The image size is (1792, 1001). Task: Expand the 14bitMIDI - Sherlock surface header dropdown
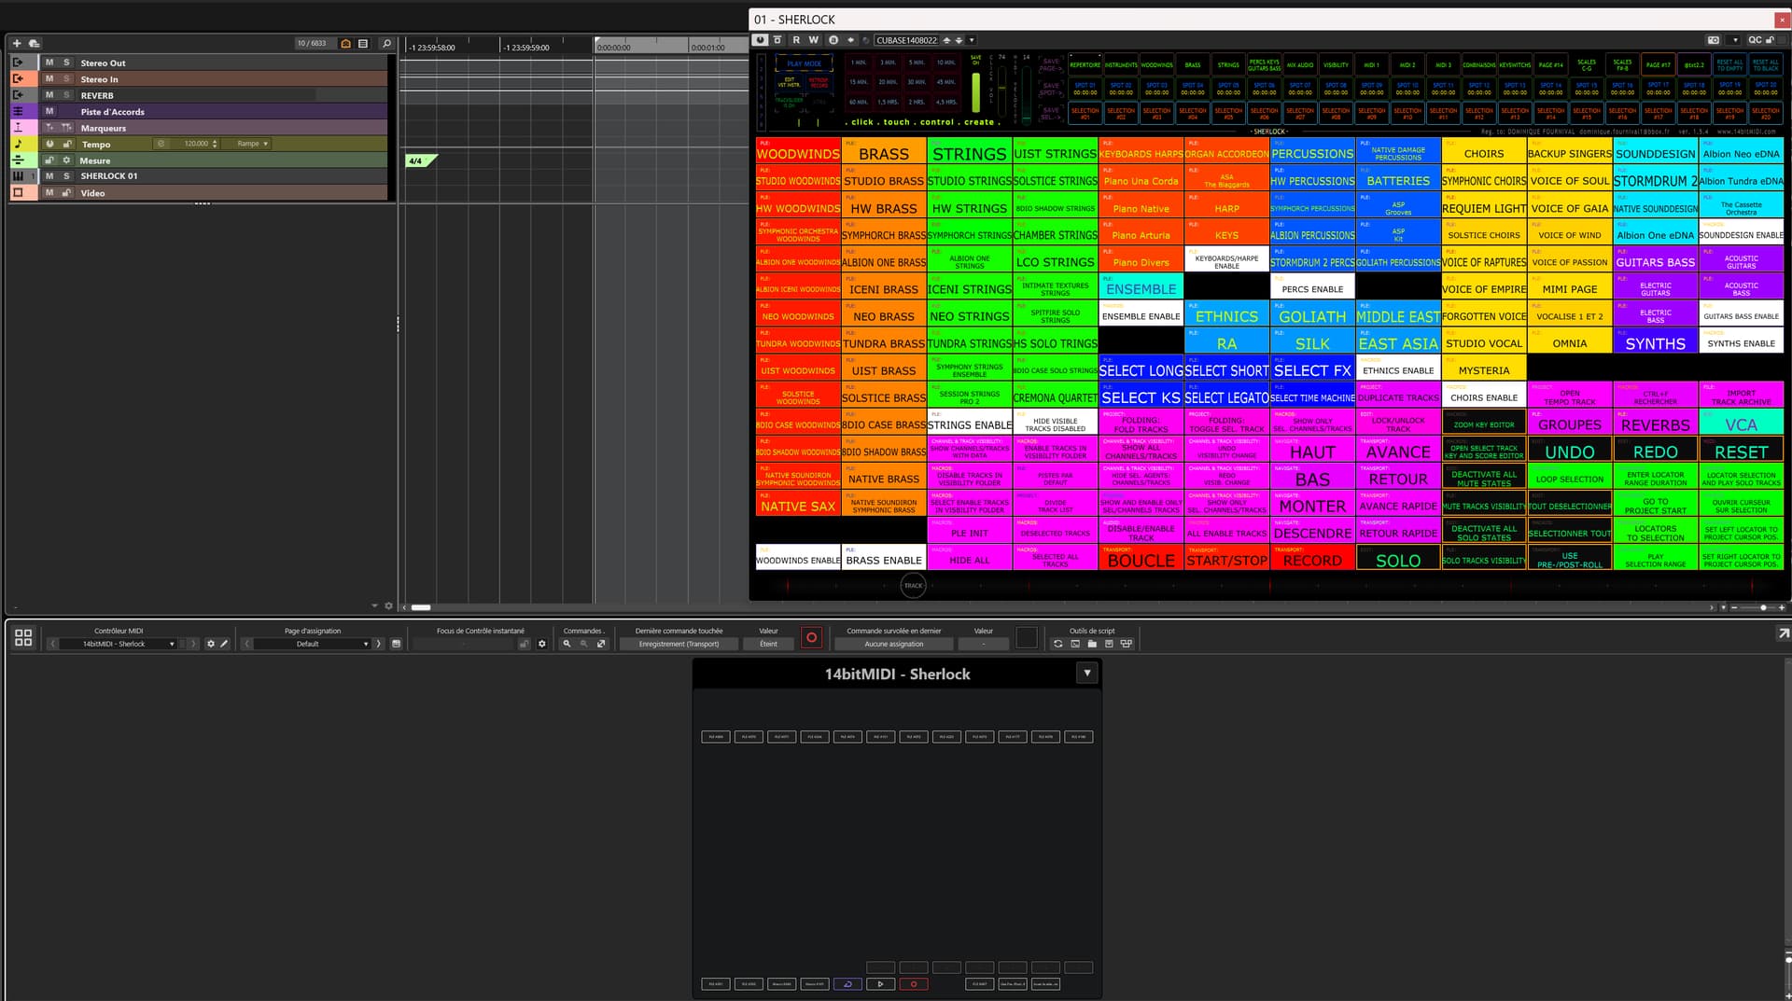tap(1086, 673)
